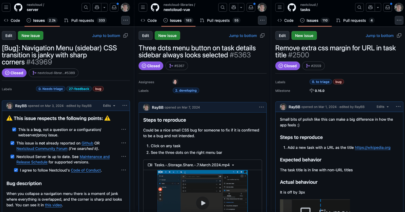Open Edits dropdown on issue #2500
405x212 pixels.
point(382,107)
